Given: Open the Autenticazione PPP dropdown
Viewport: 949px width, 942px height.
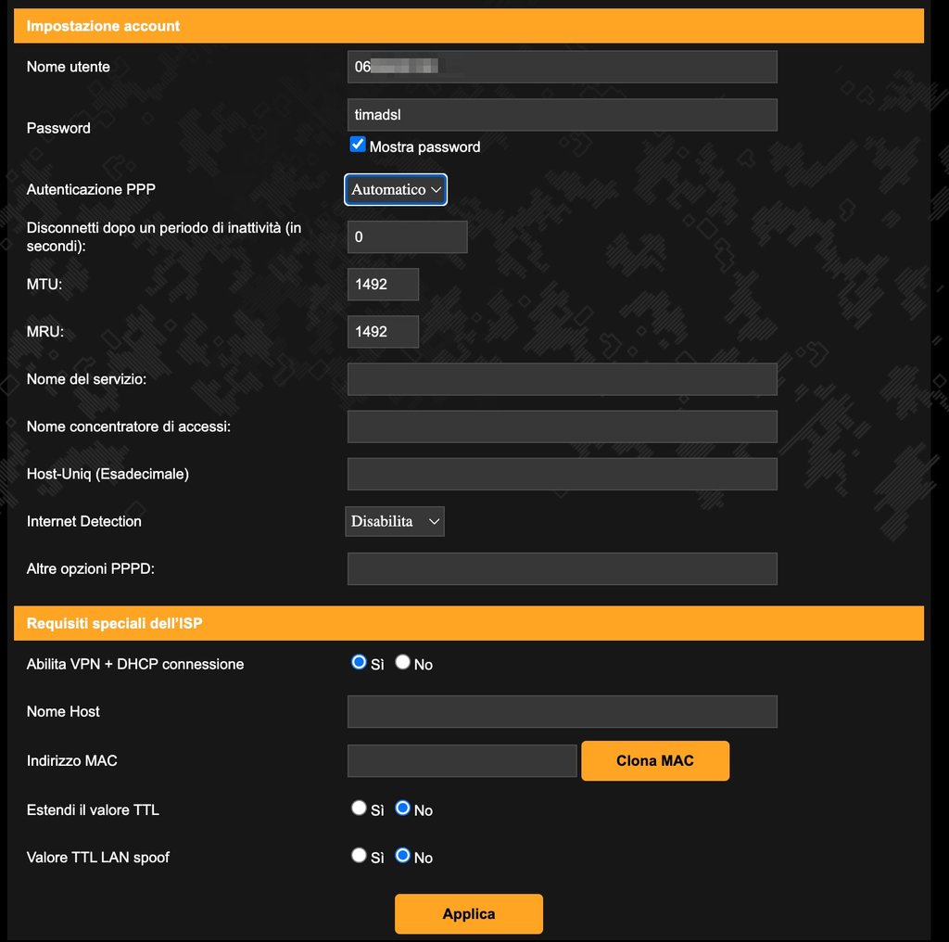Looking at the screenshot, I should [x=396, y=189].
